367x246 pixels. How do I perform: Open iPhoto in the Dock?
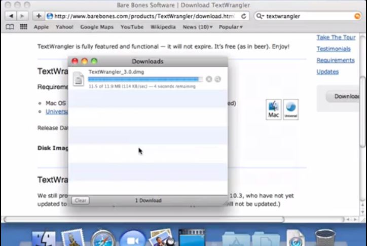[x=162, y=238]
